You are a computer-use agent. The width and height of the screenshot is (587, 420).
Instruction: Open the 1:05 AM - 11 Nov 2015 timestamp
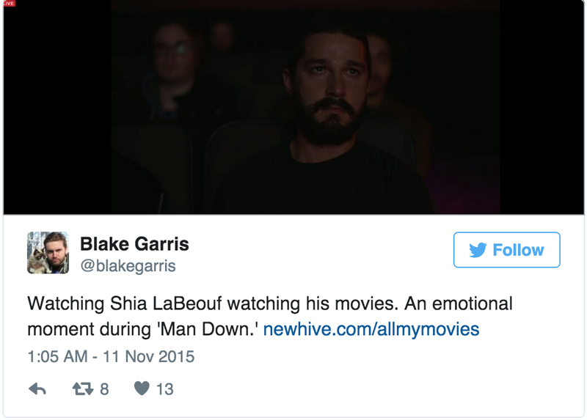click(111, 356)
